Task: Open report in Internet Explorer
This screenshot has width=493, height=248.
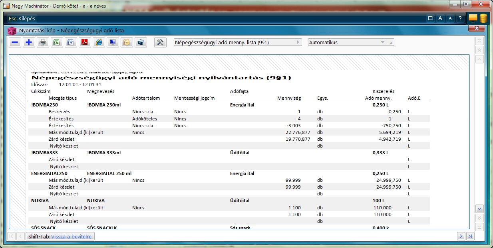Action: click(99, 43)
